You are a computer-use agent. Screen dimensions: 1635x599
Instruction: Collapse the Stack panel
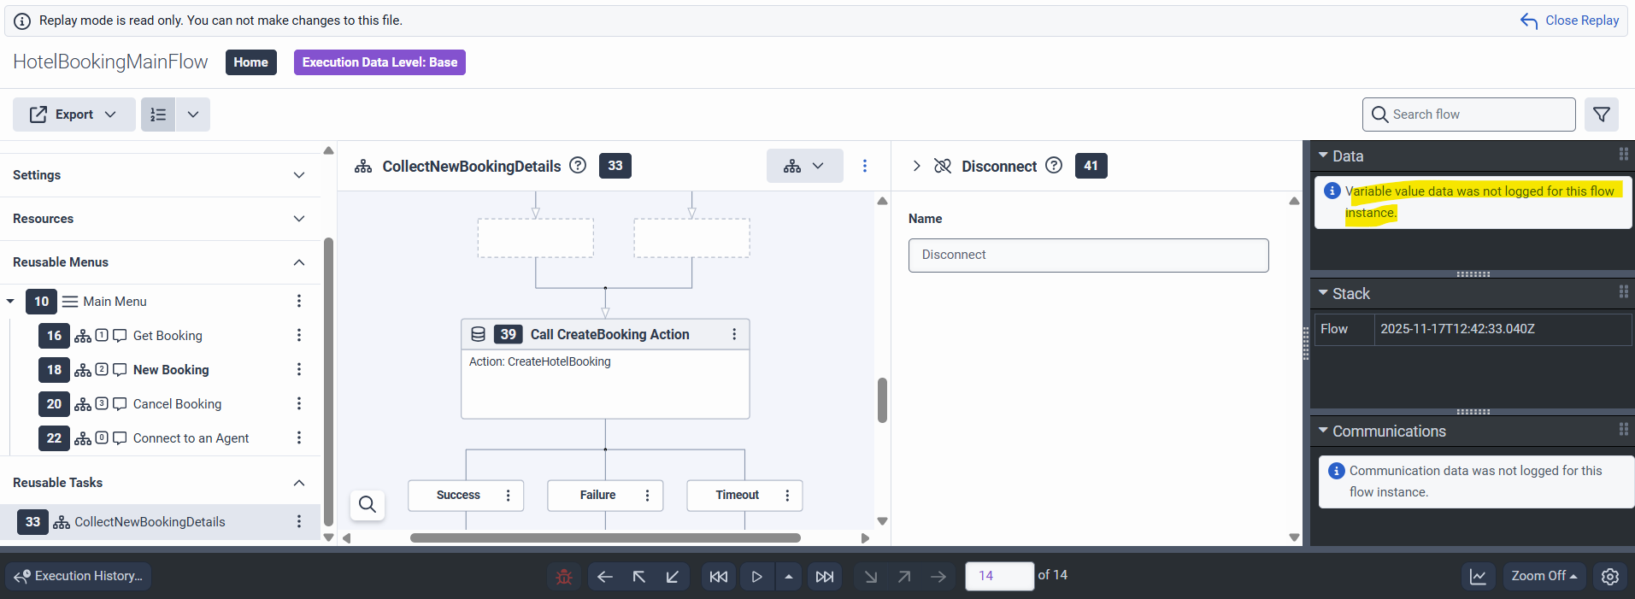tap(1323, 293)
